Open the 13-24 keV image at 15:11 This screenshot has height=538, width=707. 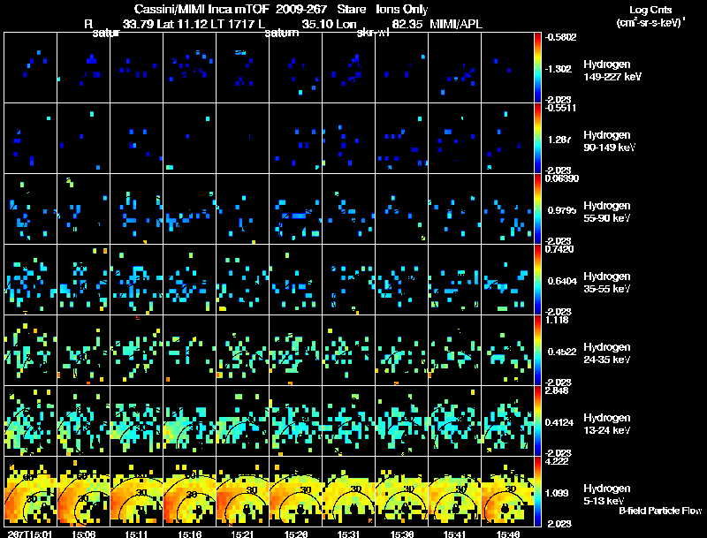tap(137, 421)
